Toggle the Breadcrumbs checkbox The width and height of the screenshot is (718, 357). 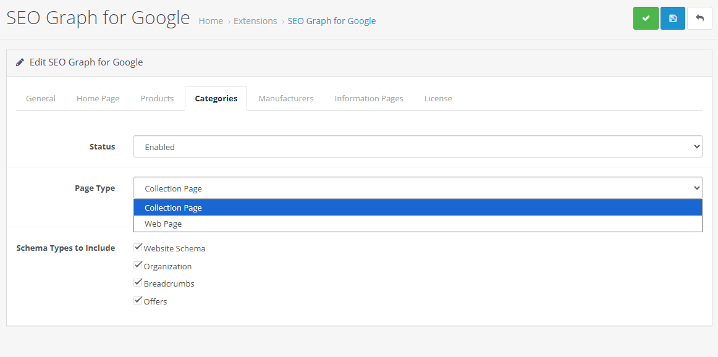(x=138, y=283)
